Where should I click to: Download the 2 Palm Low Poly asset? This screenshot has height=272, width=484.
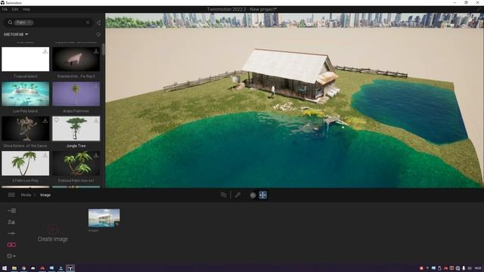[45, 155]
